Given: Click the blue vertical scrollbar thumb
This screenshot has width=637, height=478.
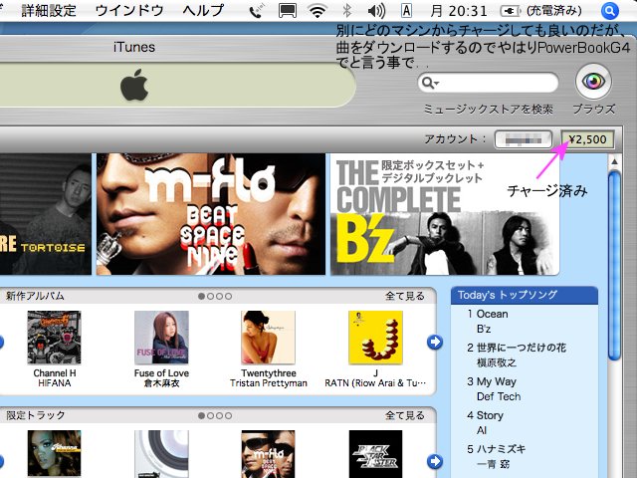Looking at the screenshot, I should point(615,266).
